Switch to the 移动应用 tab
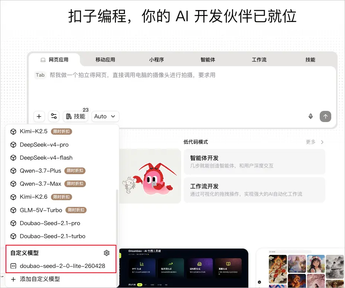 pos(105,60)
